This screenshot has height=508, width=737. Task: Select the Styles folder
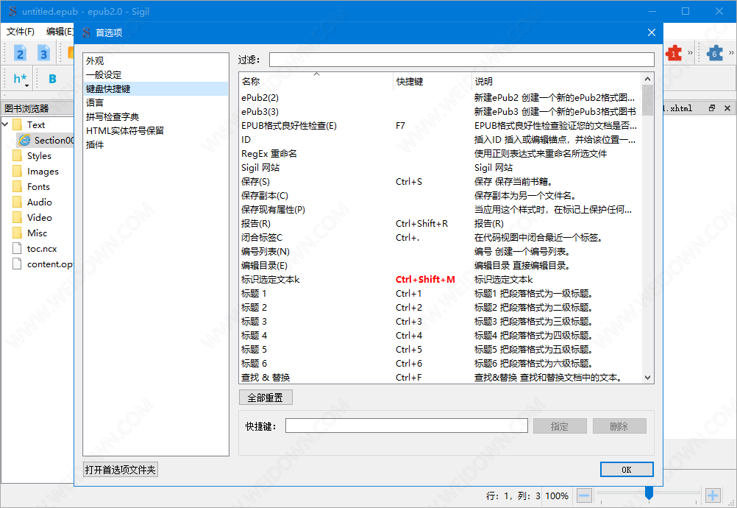click(39, 155)
